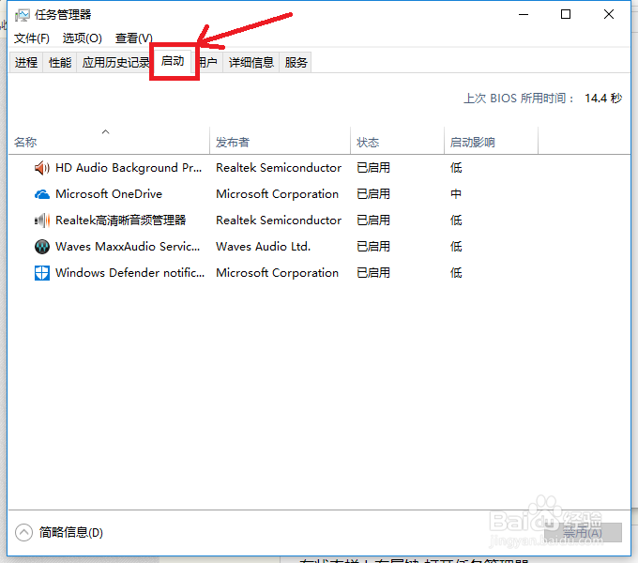Sort by the 状态 column header
The width and height of the screenshot is (638, 563).
pos(397,141)
